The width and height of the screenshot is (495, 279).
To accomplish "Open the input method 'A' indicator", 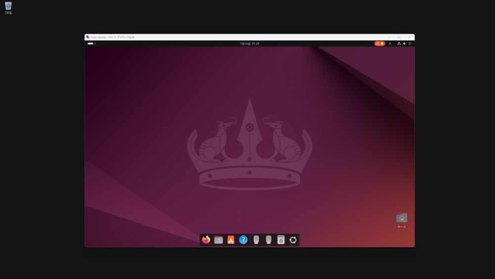I will tap(390, 44).
